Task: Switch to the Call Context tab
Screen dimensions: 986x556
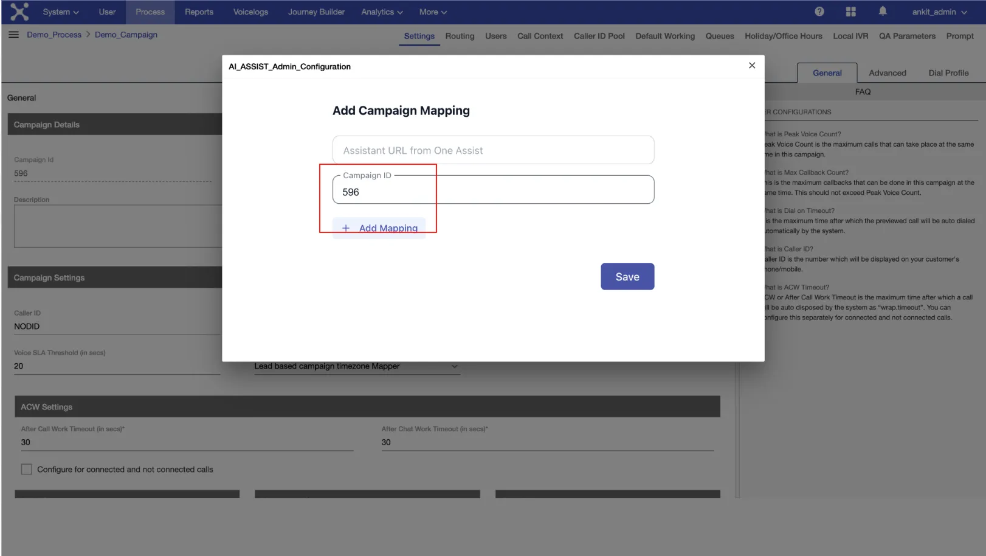Action: click(x=540, y=36)
